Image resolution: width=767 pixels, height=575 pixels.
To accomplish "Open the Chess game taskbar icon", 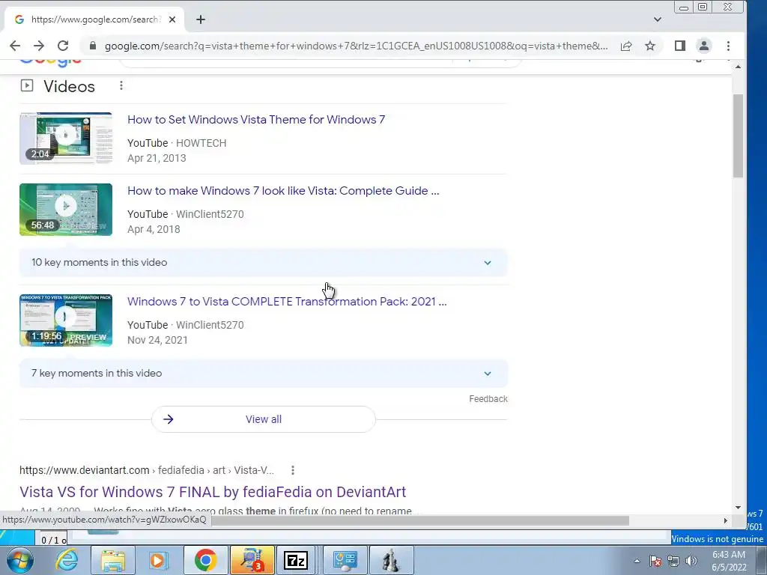I will (391, 560).
